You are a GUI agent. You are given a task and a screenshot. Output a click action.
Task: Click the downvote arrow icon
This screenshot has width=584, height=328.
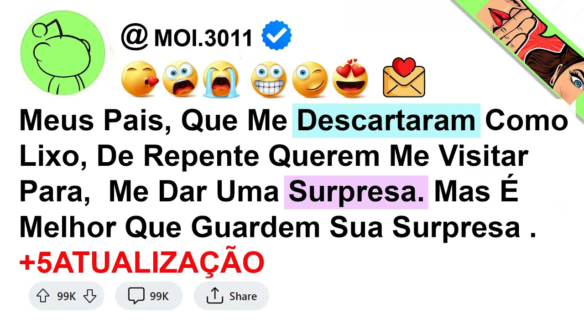click(90, 297)
